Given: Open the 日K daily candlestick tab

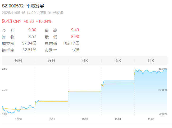Looking at the screenshot, I should tap(85, 61).
